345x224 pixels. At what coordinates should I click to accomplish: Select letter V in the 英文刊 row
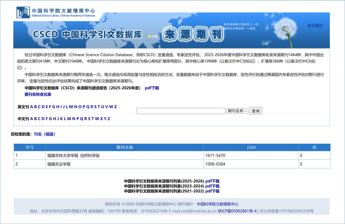tap(106, 107)
